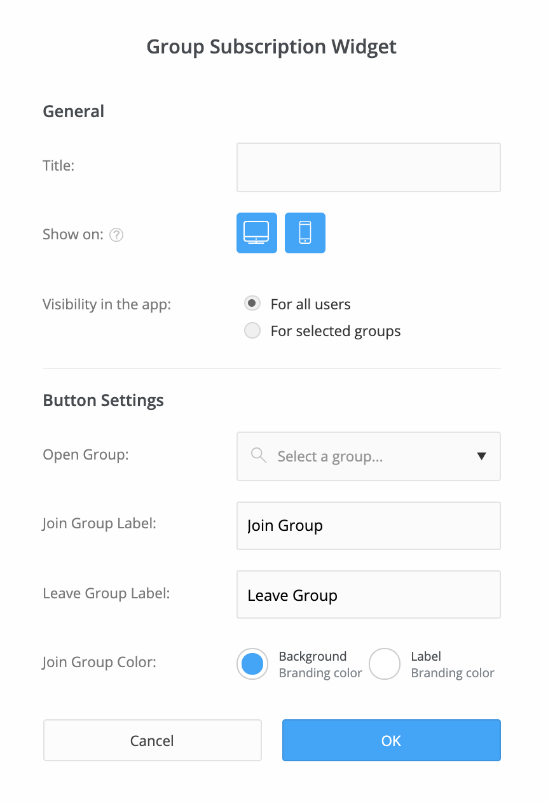The image size is (548, 802).
Task: Click the Cancel button
Action: pyautogui.click(x=153, y=740)
